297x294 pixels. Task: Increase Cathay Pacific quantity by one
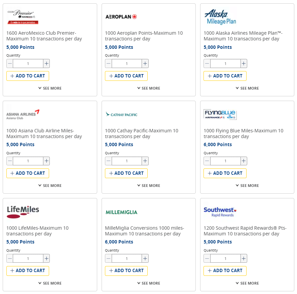point(145,161)
